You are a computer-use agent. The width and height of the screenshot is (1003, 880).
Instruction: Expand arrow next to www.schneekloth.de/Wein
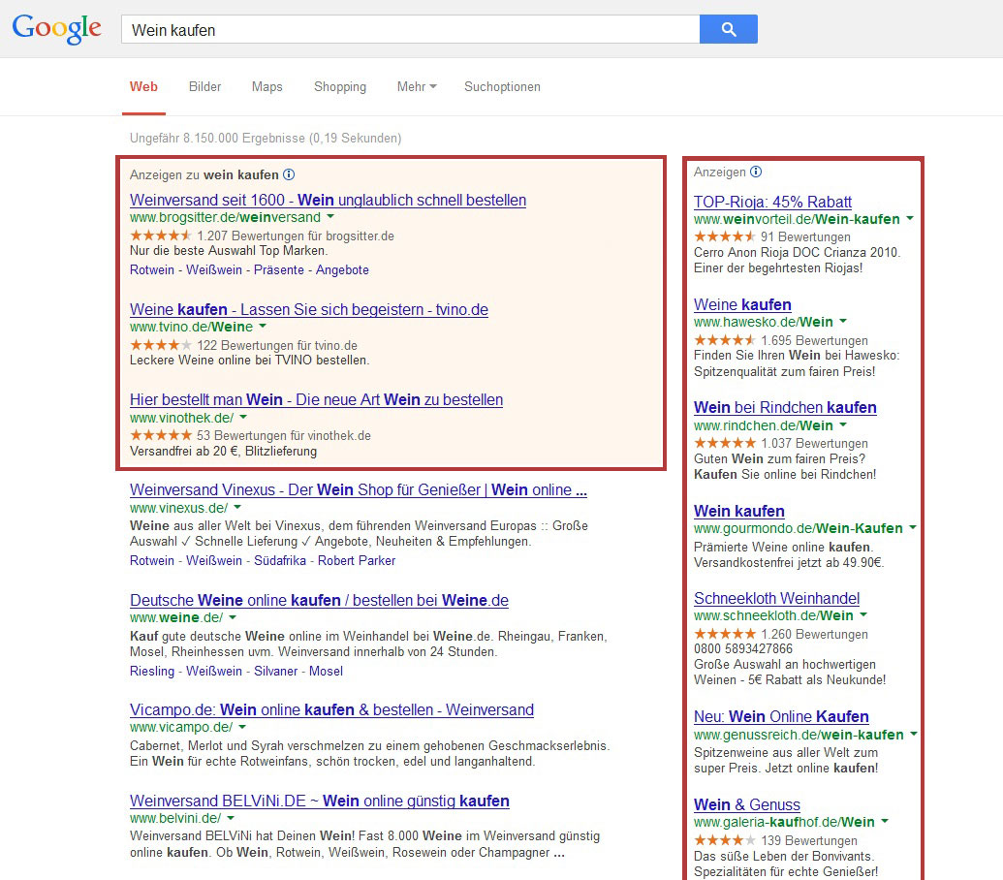click(862, 614)
